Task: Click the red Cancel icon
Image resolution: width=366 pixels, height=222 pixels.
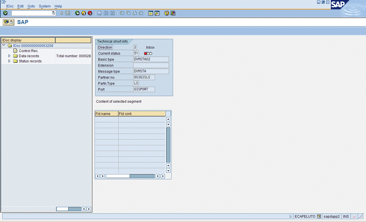Action: point(90,13)
